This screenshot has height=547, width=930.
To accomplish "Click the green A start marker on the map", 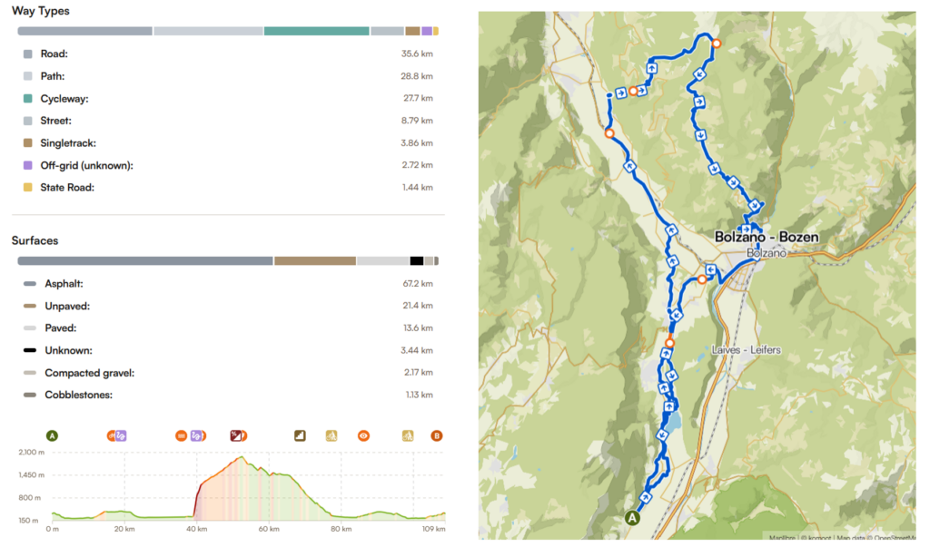I will click(632, 518).
